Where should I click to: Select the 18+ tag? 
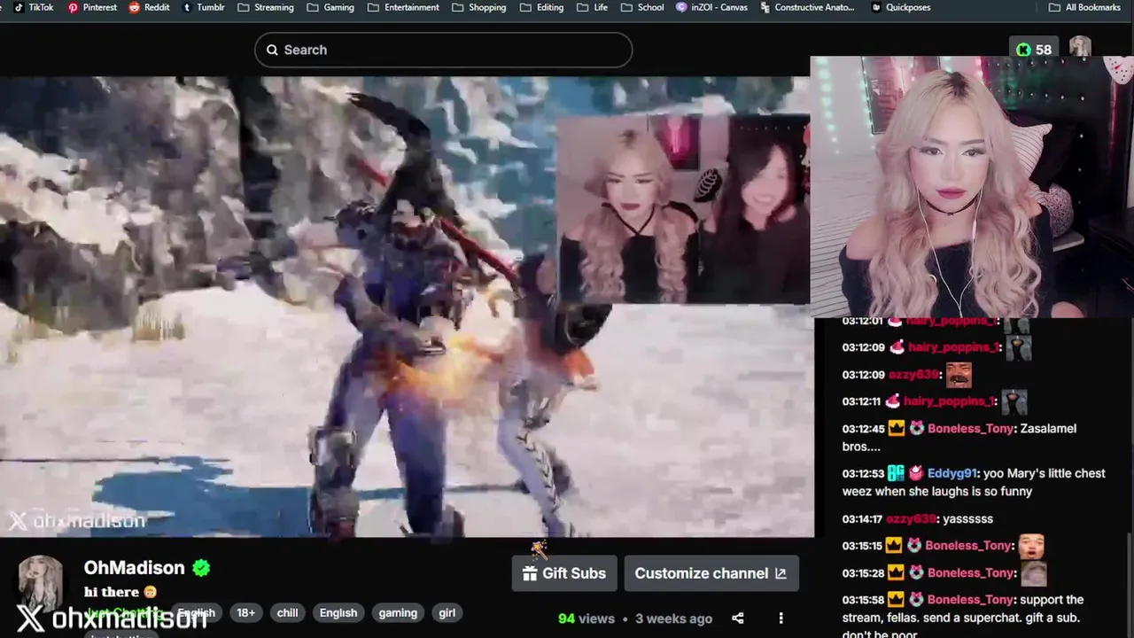[245, 612]
